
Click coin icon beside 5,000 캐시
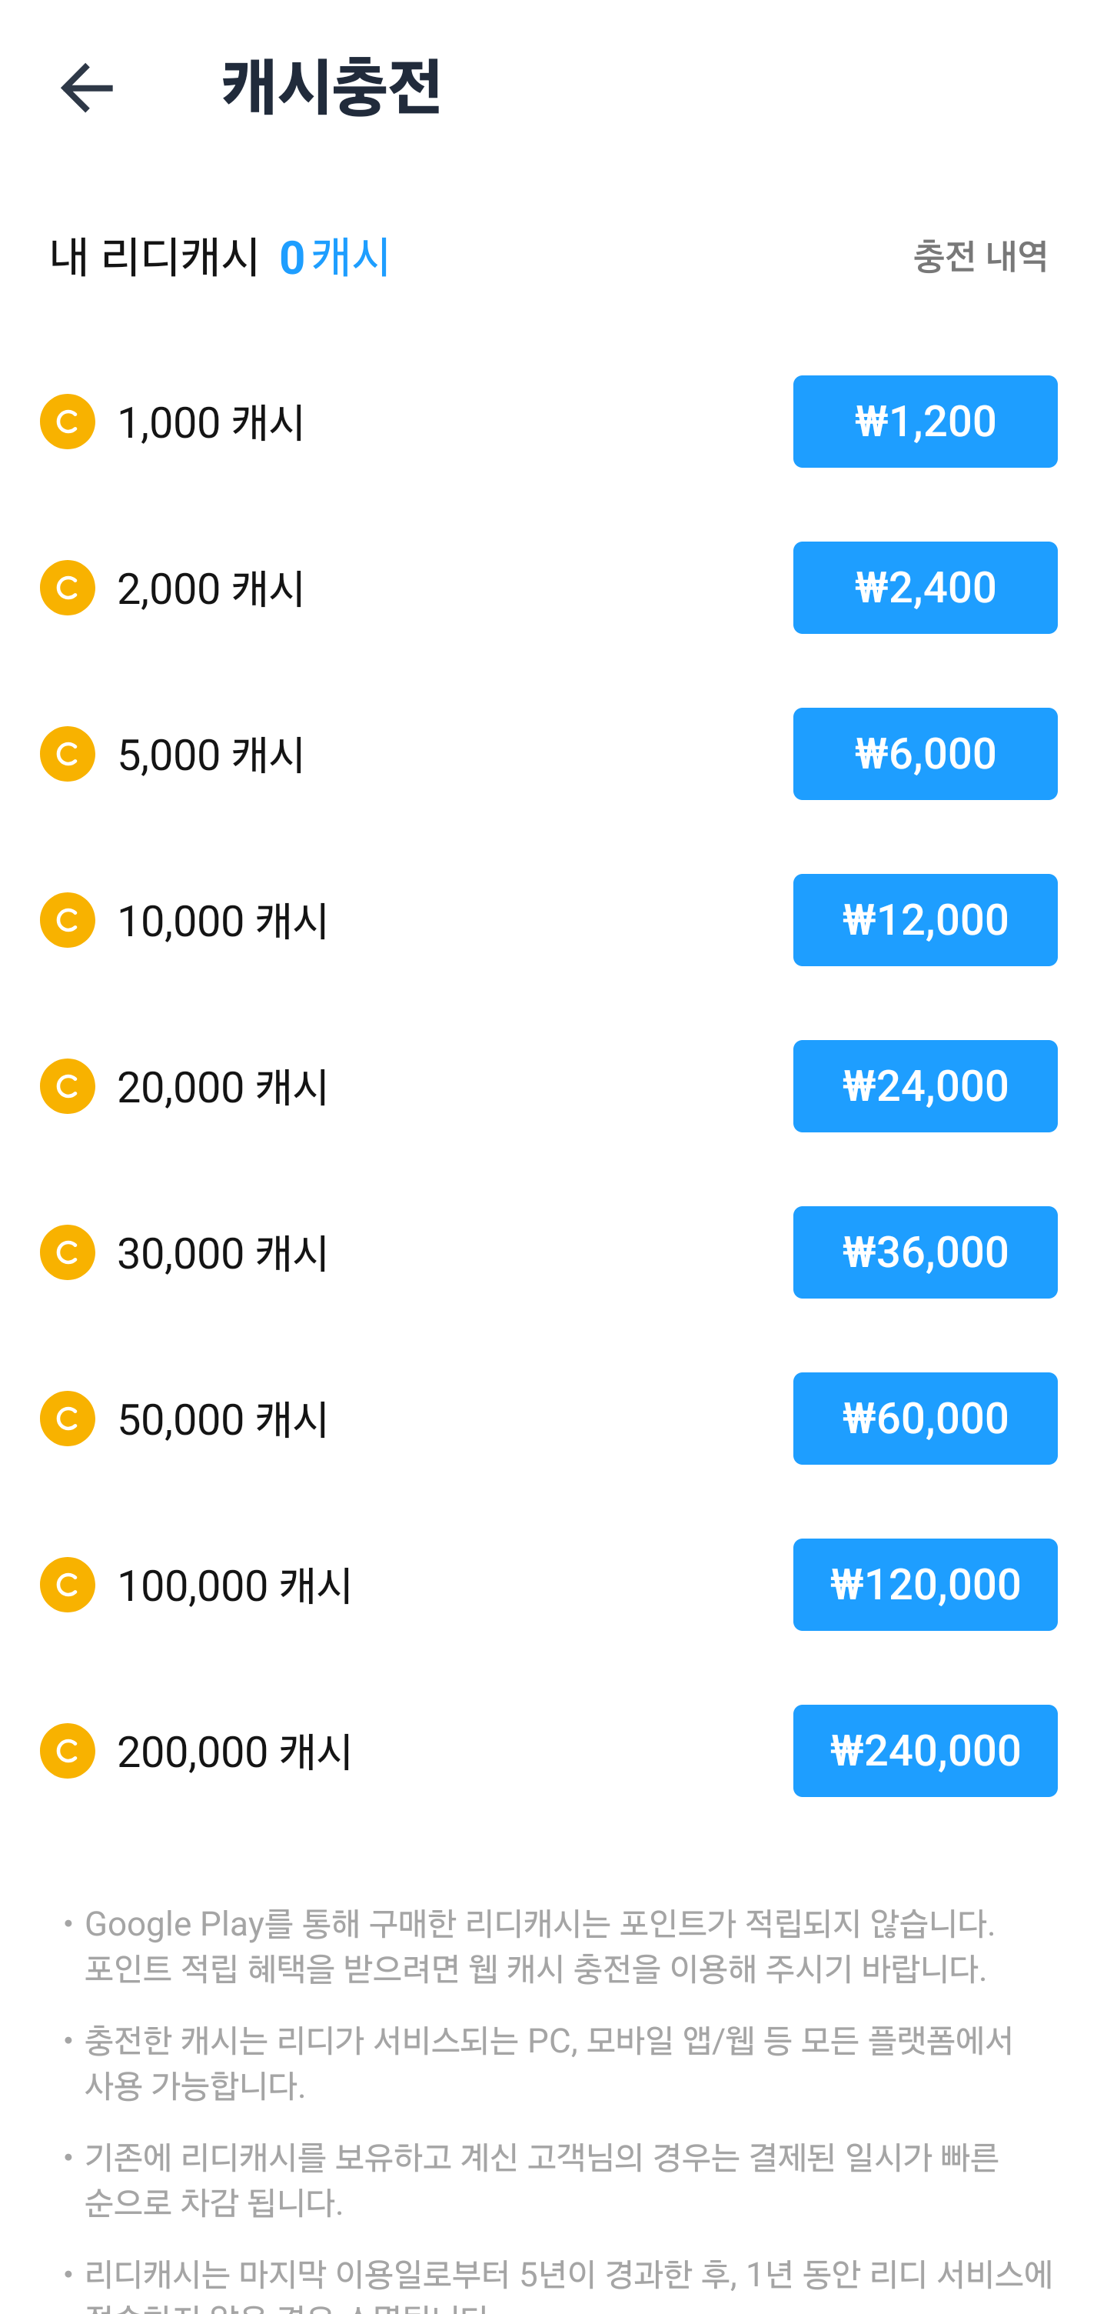68,754
